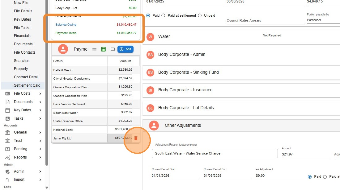
Task: Click the File Costs dollar icon
Action: [8, 93]
